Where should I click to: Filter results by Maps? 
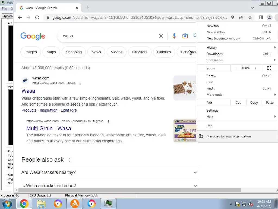(51, 52)
